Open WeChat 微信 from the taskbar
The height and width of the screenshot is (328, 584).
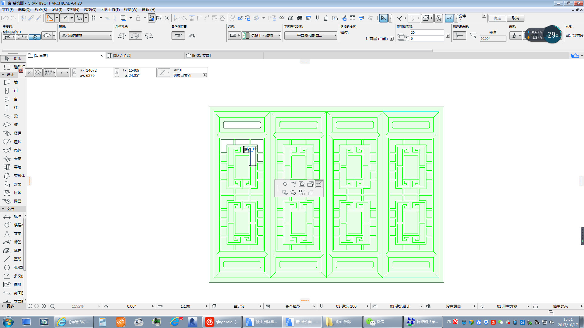tap(383, 322)
